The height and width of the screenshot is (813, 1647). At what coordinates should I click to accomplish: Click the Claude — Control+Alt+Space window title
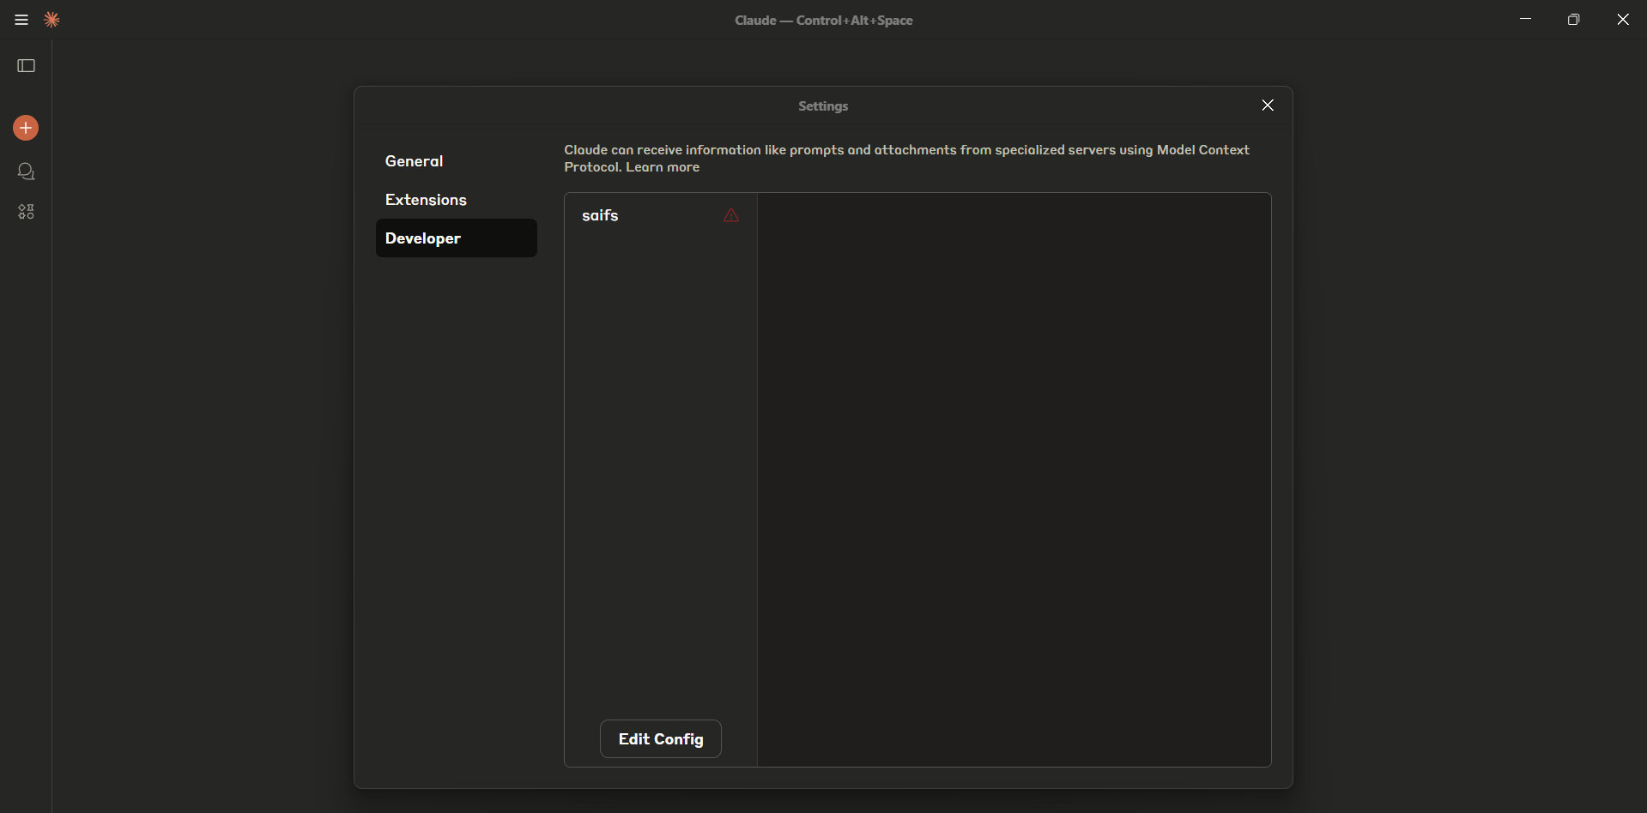pos(824,20)
